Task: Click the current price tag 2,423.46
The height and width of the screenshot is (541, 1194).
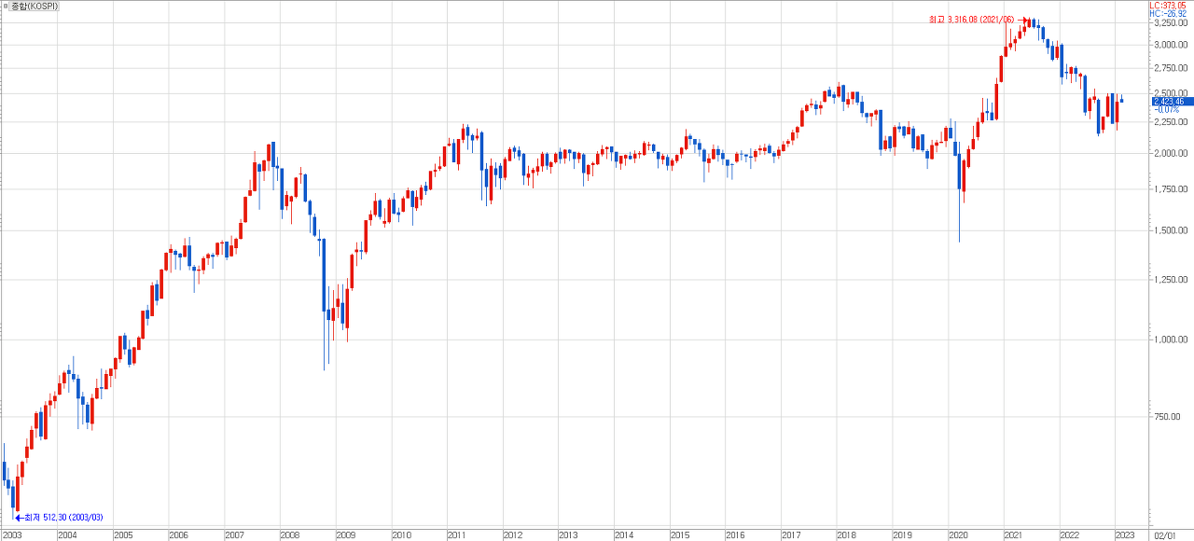Action: pos(1172,101)
